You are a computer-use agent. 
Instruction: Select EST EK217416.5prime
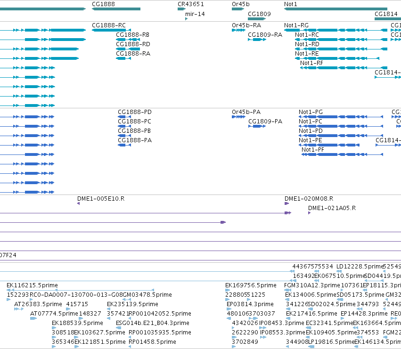[x=311, y=314]
